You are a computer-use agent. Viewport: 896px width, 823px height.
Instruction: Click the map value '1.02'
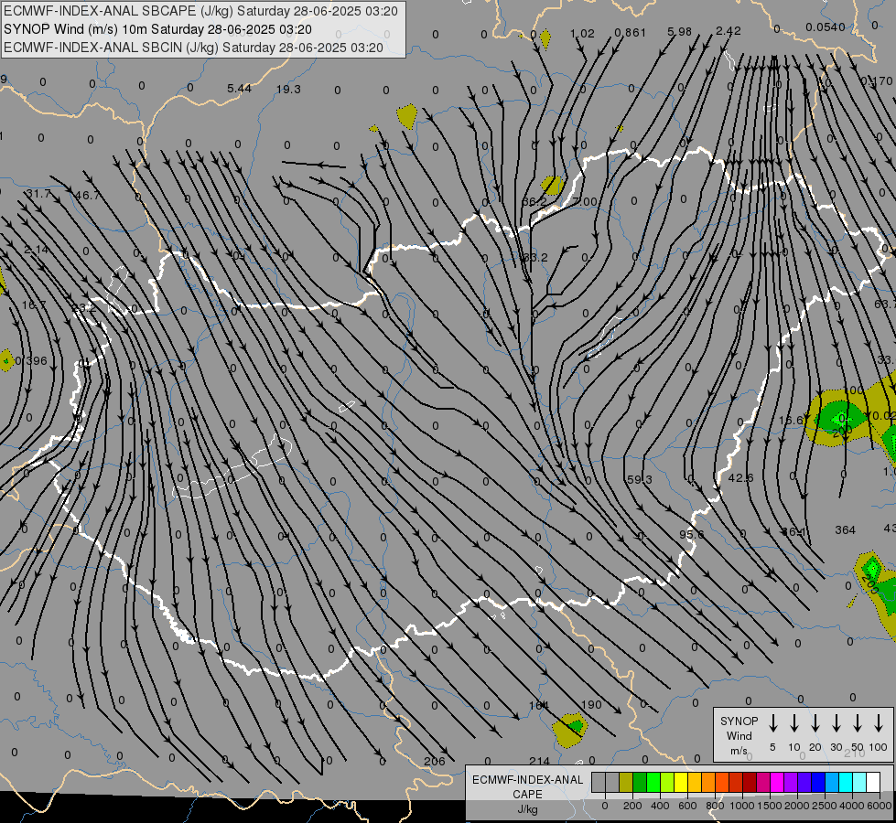582,34
